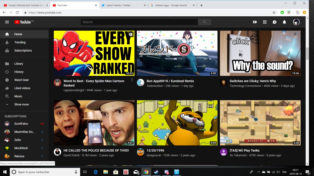Click the browser page vertical scrollbar

coord(307,54)
